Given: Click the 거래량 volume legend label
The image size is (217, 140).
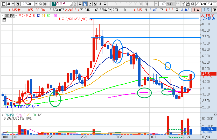Looking at the screenshot, I should click(10, 115).
